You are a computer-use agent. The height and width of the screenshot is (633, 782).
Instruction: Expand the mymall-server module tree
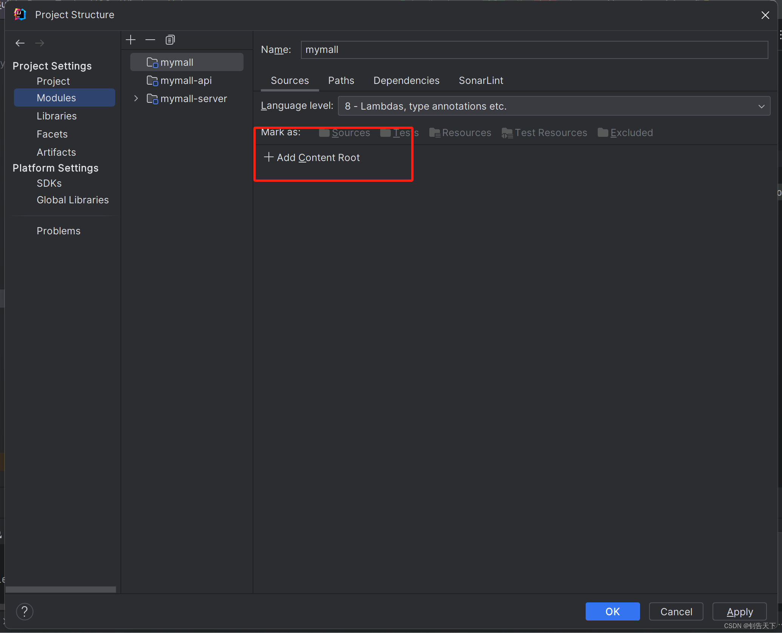coord(136,99)
